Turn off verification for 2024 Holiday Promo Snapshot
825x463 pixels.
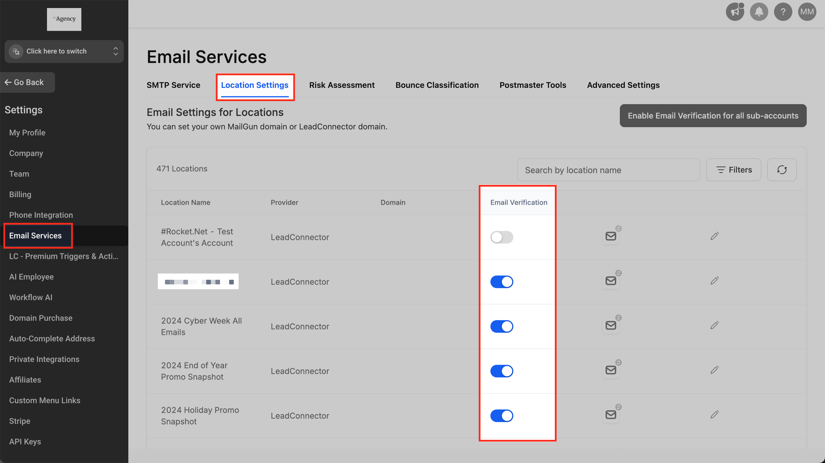502,415
